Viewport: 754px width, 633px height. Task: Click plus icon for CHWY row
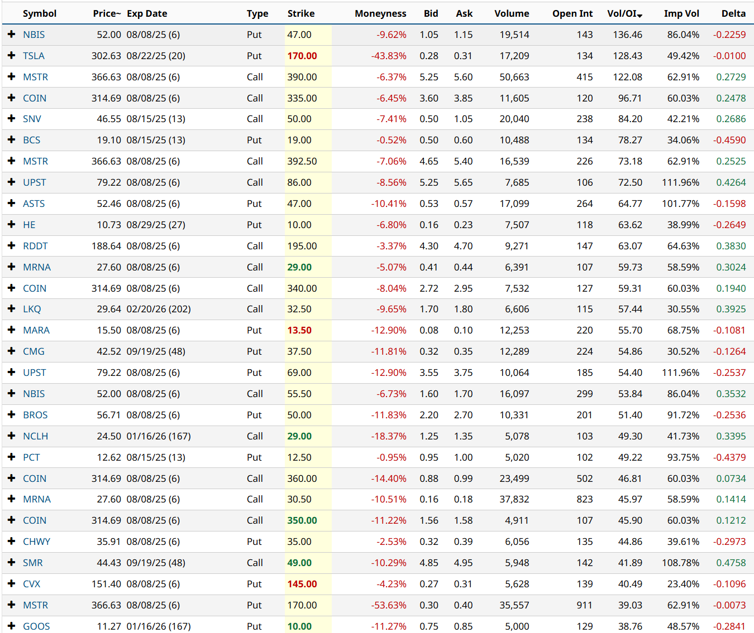tap(11, 542)
